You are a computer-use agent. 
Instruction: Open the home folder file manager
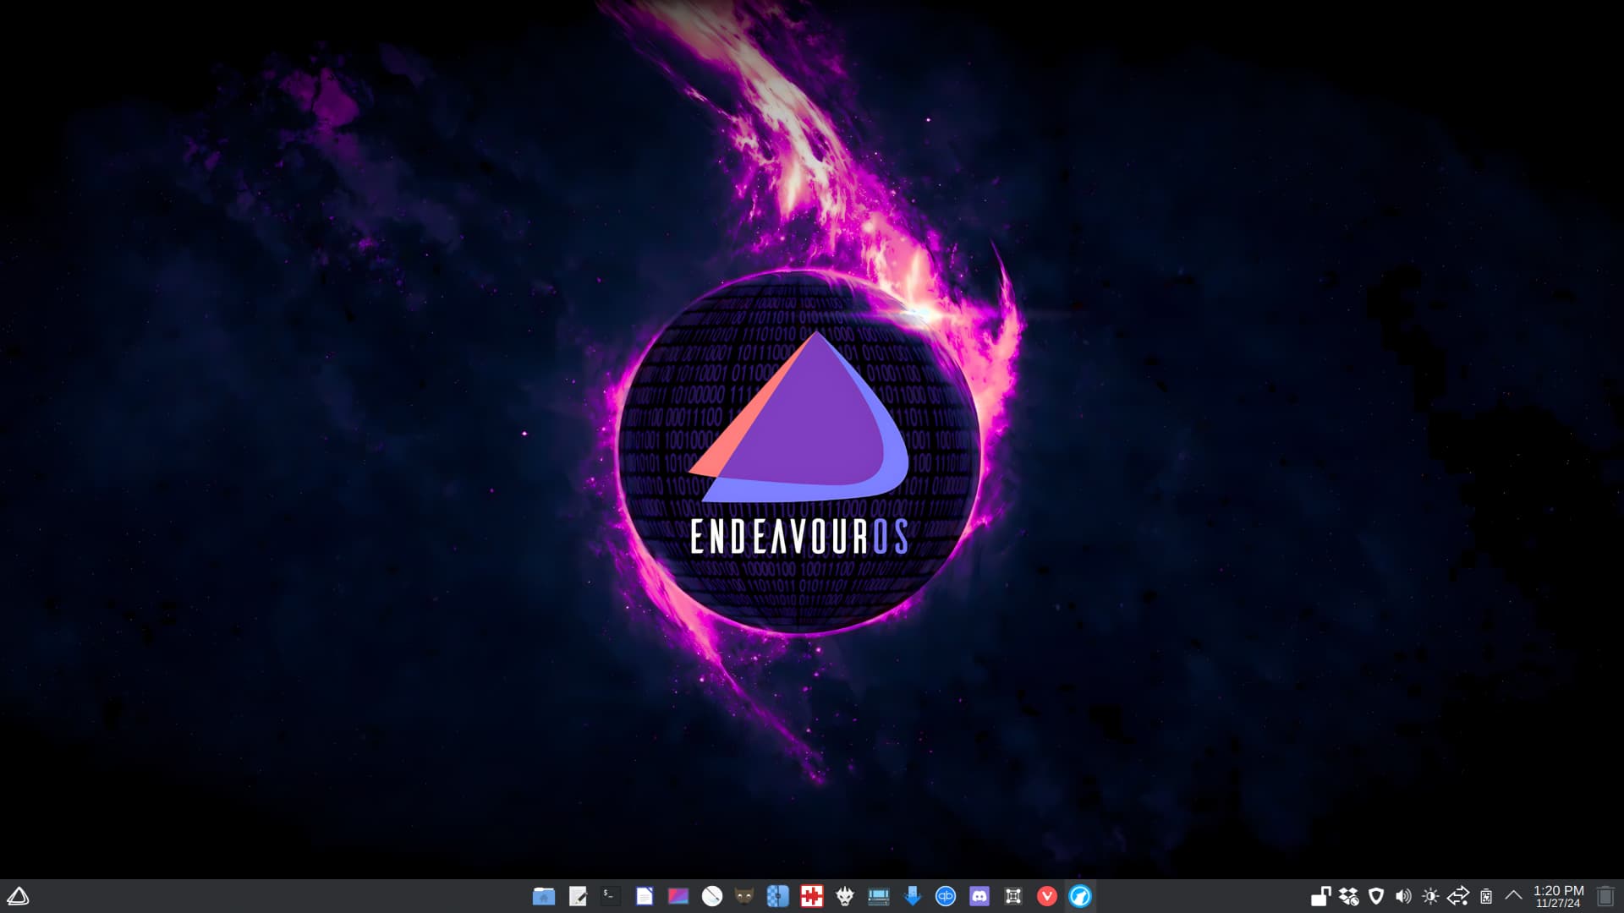point(544,896)
